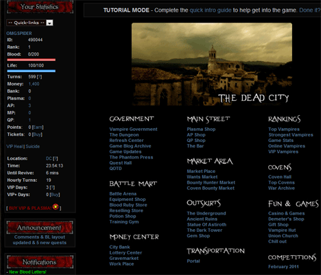This screenshot has height=275, width=321.
Task: Select the Portal under Transportation
Action: [193, 261]
